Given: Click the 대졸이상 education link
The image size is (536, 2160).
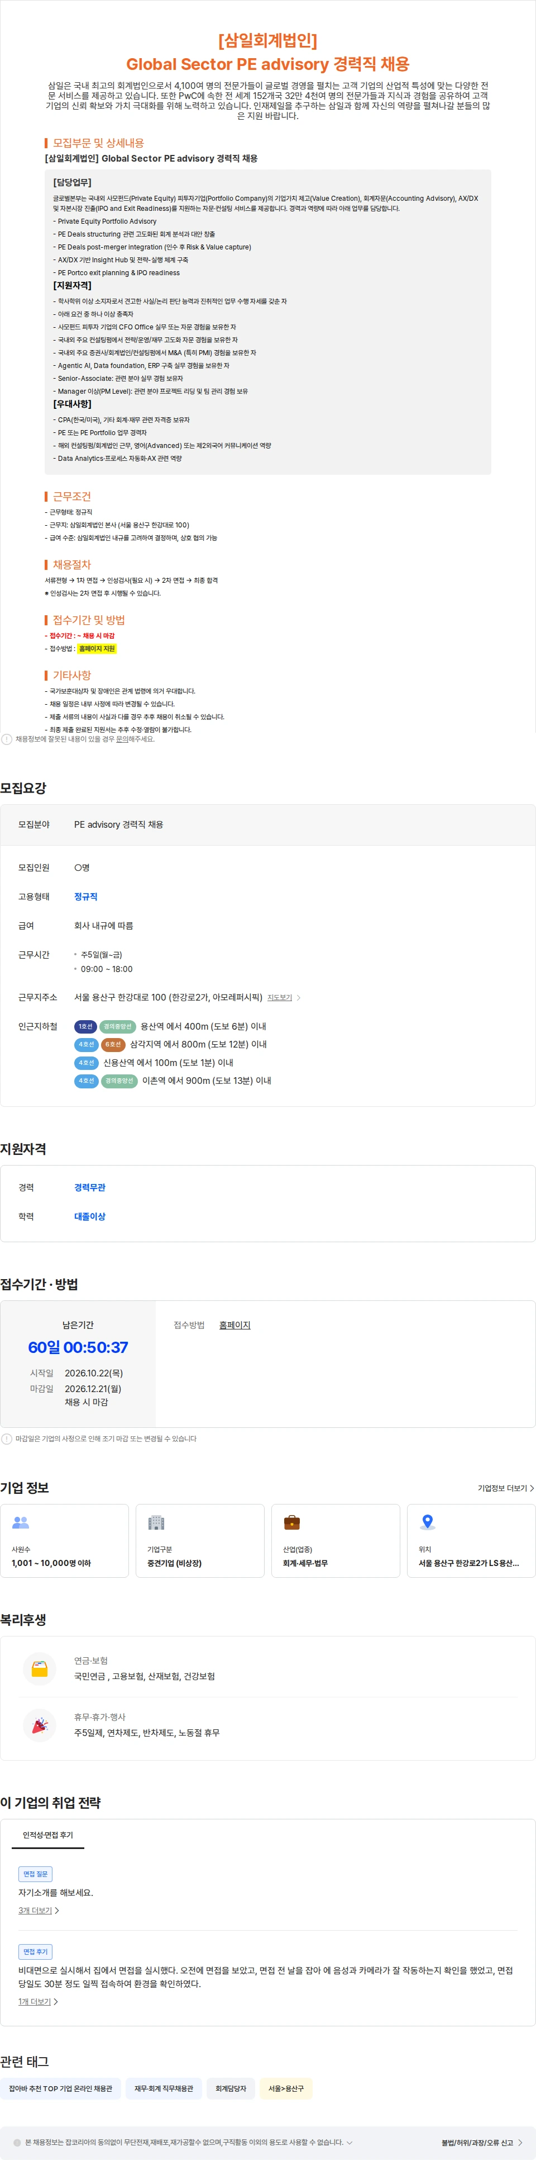Looking at the screenshot, I should point(89,1216).
